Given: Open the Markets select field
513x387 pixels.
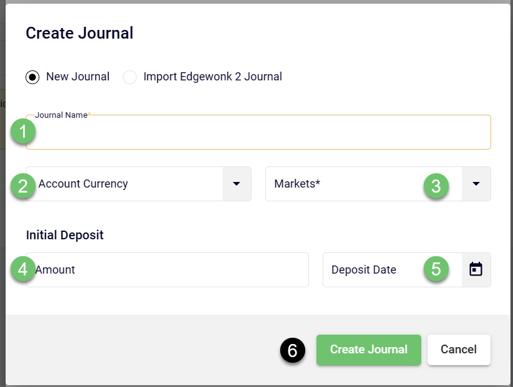Looking at the screenshot, I should tap(349, 184).
